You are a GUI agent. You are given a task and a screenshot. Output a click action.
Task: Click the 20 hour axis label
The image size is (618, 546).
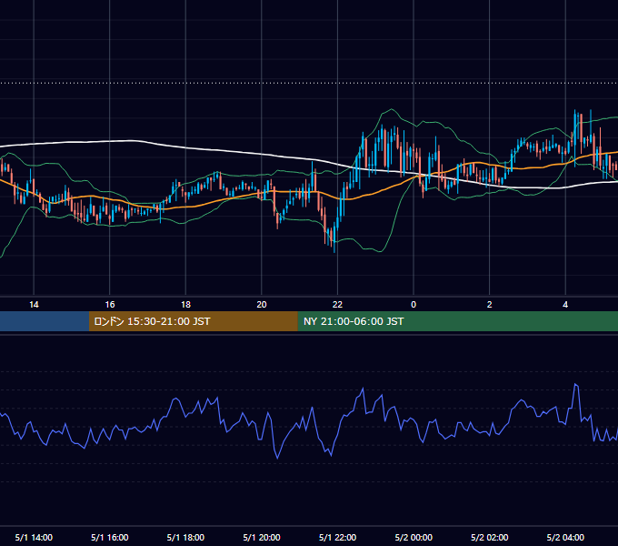(x=262, y=305)
